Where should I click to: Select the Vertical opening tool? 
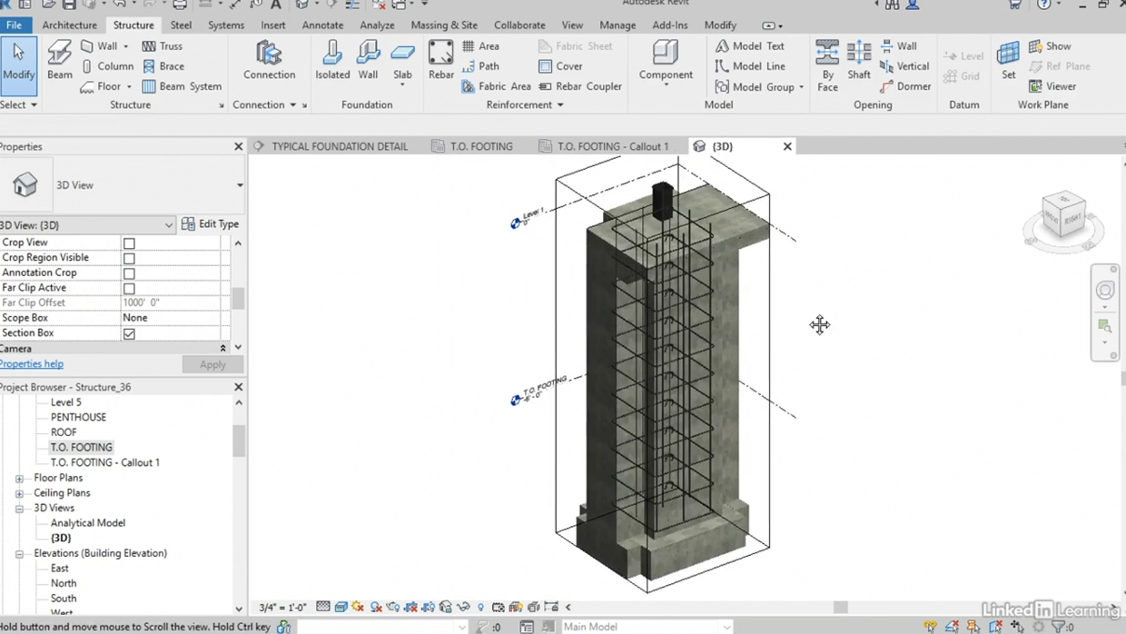pyautogui.click(x=904, y=66)
